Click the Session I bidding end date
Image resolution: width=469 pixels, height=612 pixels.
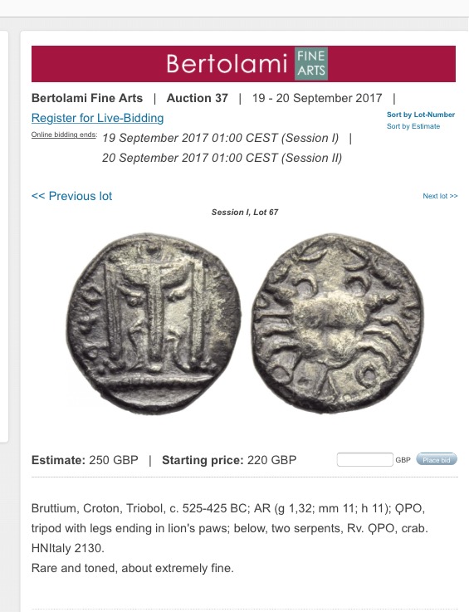[221, 138]
